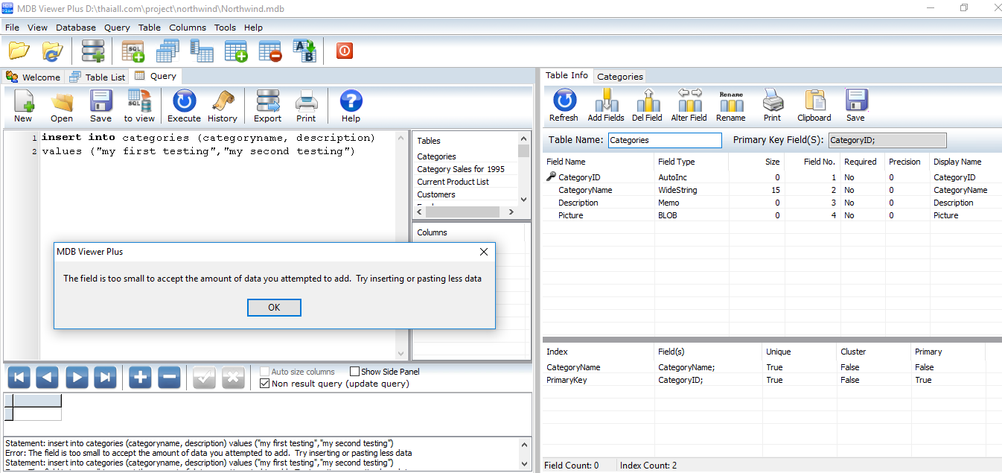
Task: Open the Tools menu
Action: click(225, 28)
